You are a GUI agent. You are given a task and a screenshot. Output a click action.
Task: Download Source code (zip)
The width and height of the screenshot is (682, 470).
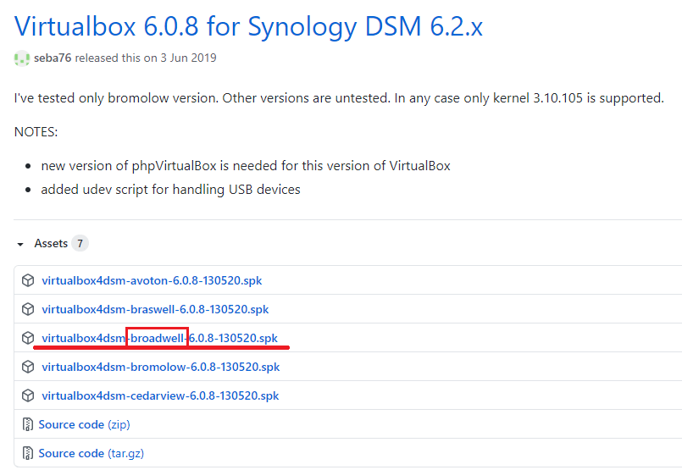click(x=85, y=424)
